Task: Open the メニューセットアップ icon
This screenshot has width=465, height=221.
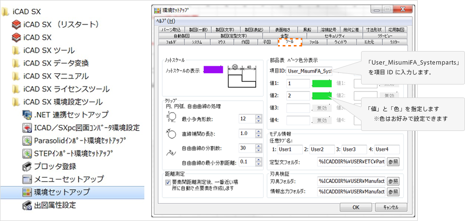Action: coord(27,179)
